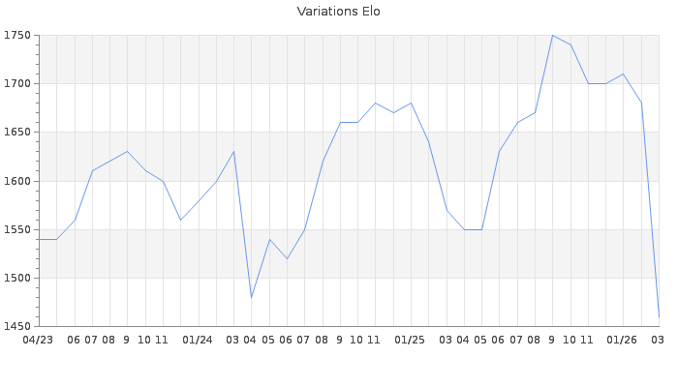Click the line point directly above 01/25
Viewport: 678px width, 387px height.
coord(411,103)
